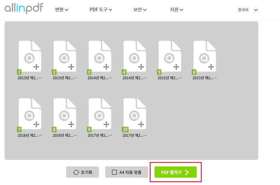This screenshot has height=185, width=280.
Task: Select file thumbnail number 4
Action: pyautogui.click(x=135, y=56)
